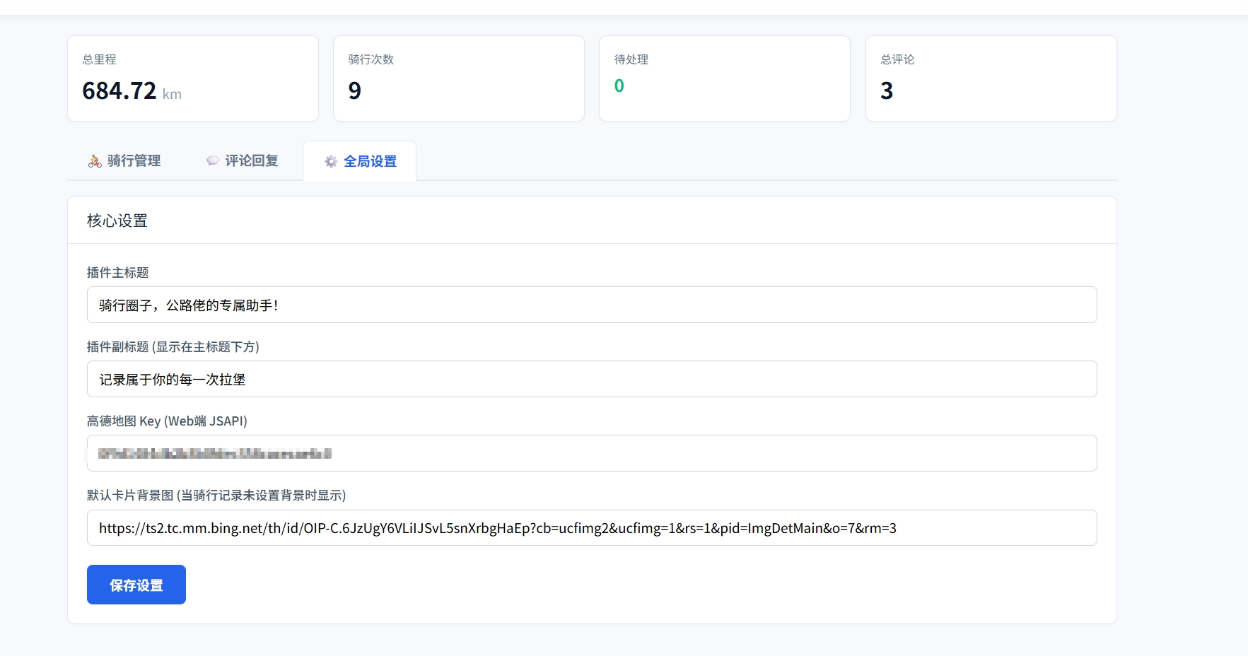
Task: Focus the 插件主标题 text field
Action: pos(591,305)
